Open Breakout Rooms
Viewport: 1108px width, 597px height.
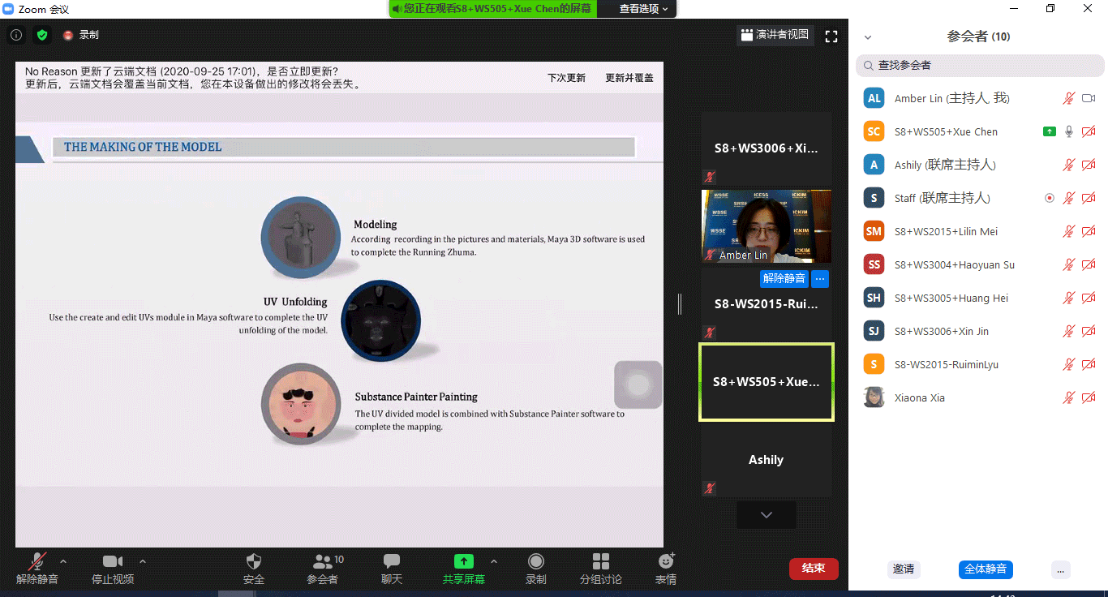(601, 569)
